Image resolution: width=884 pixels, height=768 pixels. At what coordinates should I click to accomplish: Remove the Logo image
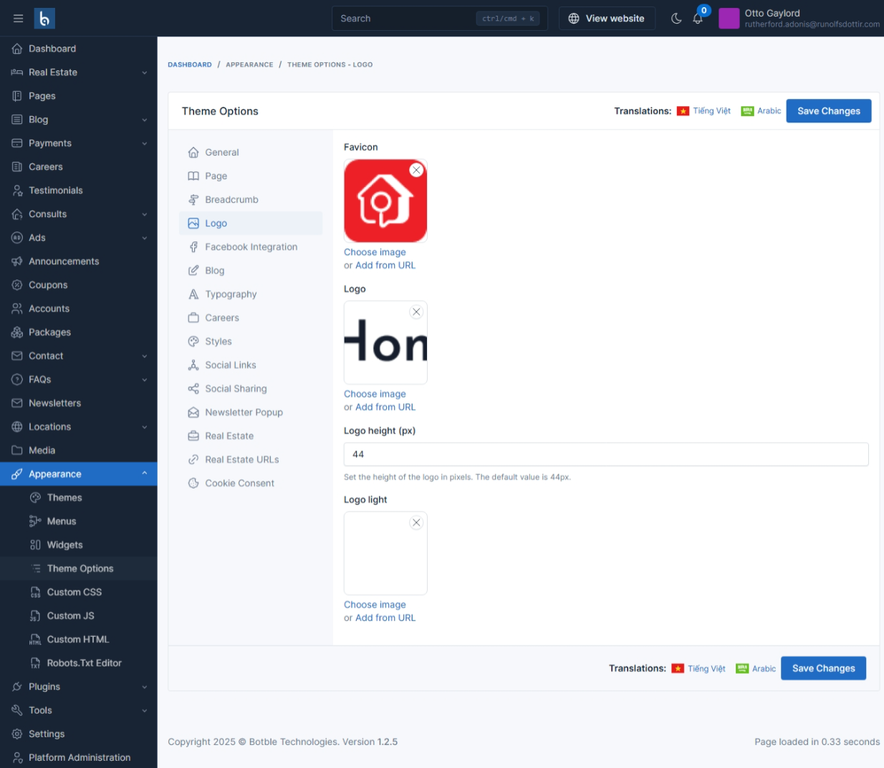[x=416, y=312]
